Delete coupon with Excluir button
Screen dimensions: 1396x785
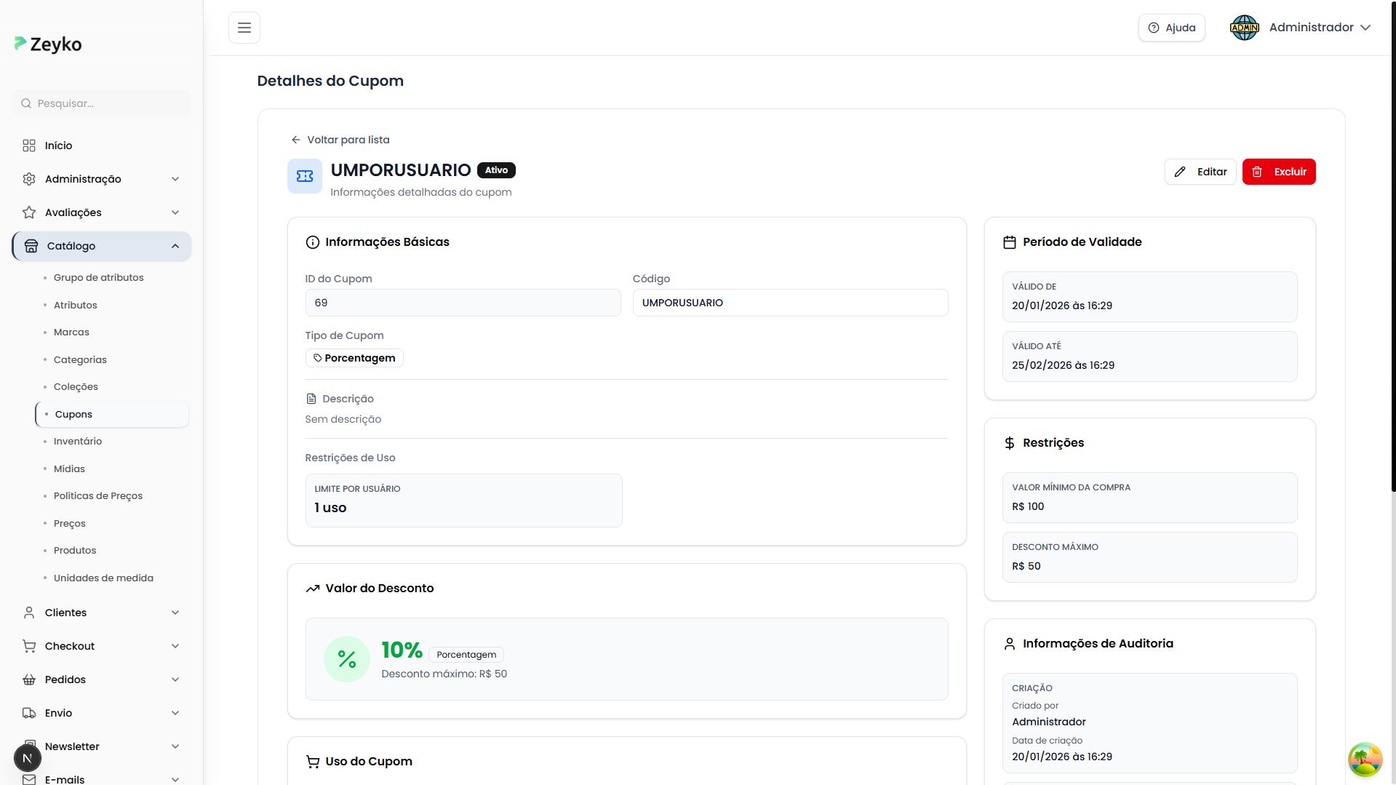coord(1279,172)
